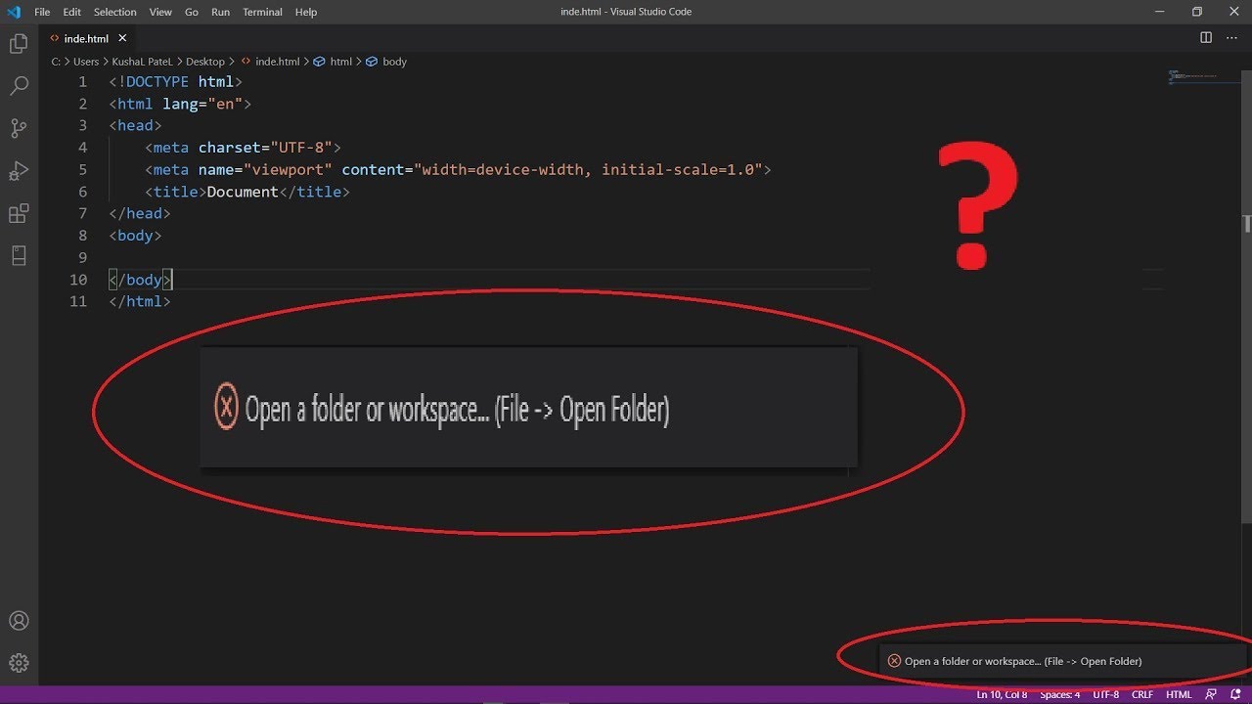Open the Explorer view in activity bar
This screenshot has width=1252, height=704.
[x=19, y=44]
